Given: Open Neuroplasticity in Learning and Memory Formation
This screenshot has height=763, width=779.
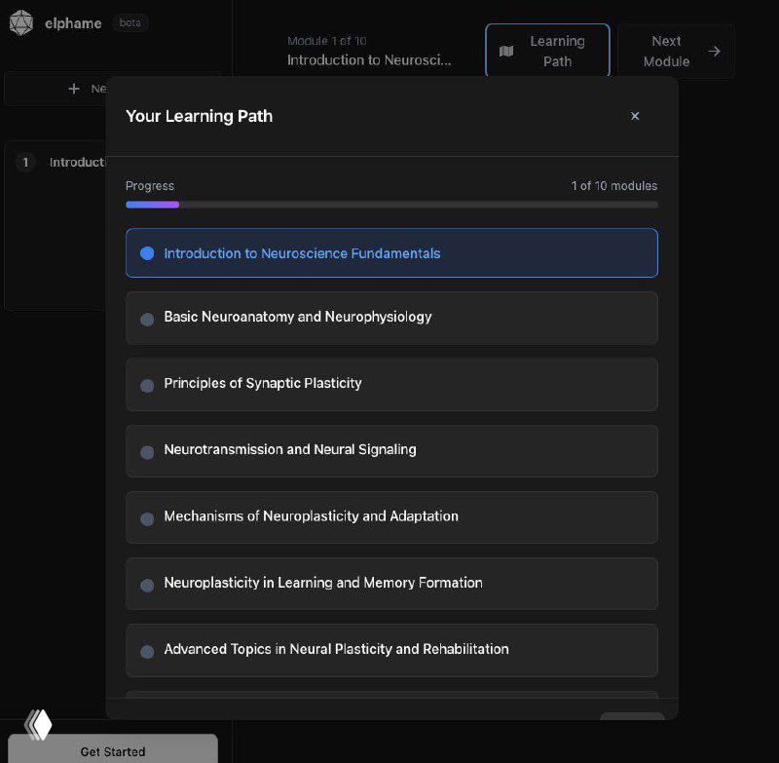Looking at the screenshot, I should 391,583.
